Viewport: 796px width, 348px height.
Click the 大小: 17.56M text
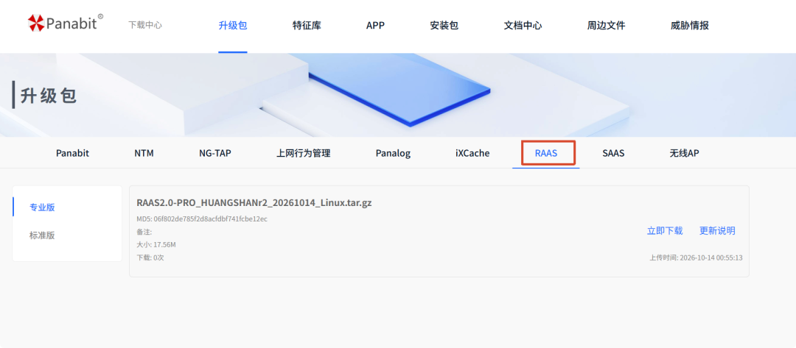[x=156, y=245]
